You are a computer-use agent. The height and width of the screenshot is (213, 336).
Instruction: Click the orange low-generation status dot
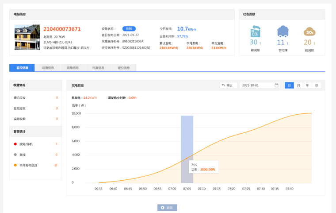tap(15, 165)
